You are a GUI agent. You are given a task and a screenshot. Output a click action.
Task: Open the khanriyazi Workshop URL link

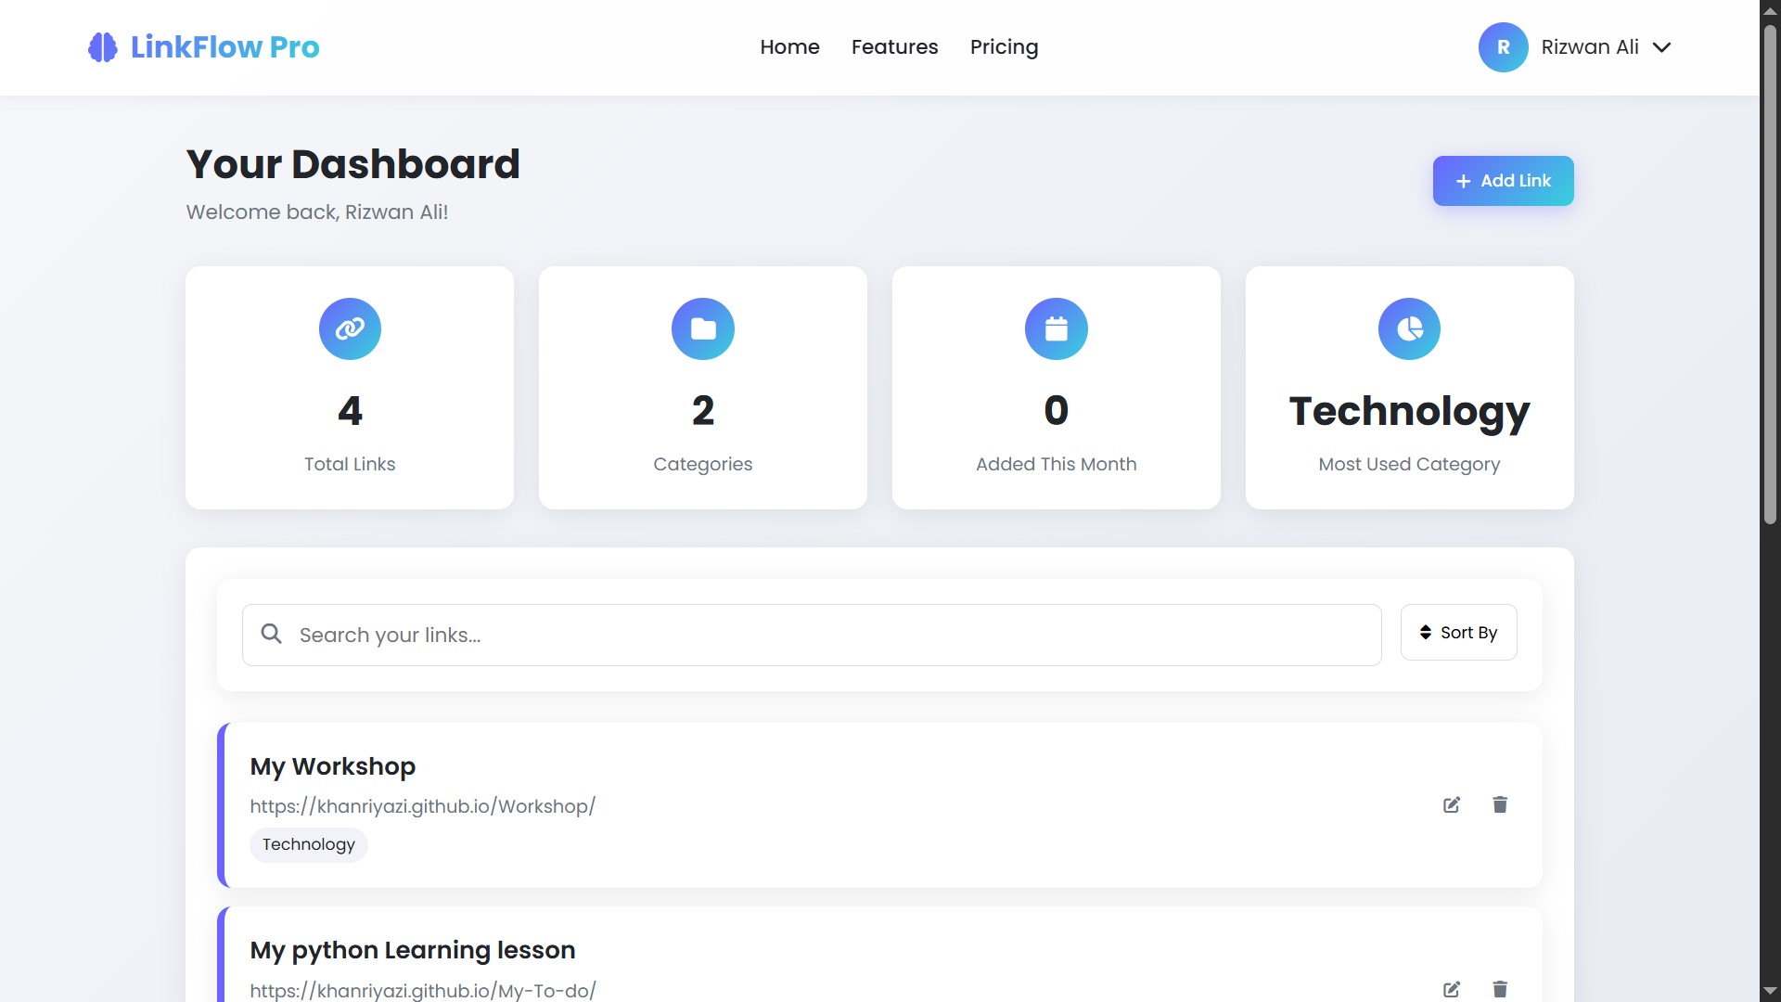click(422, 806)
